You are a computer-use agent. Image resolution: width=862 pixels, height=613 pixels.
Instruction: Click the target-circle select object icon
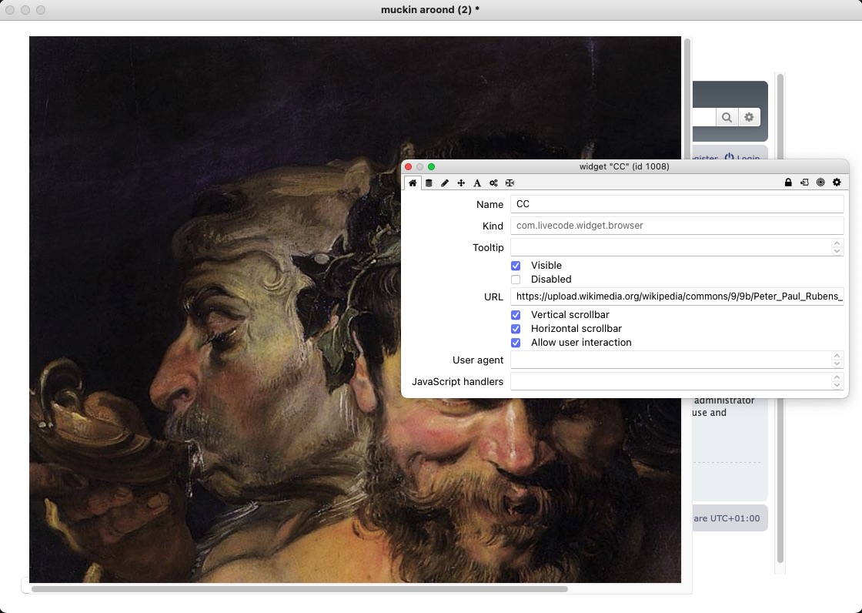click(820, 183)
